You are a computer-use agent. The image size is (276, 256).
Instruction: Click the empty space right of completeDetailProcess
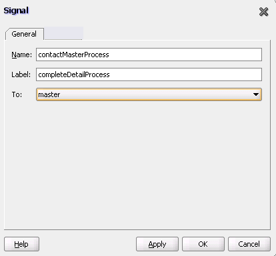[185, 74]
